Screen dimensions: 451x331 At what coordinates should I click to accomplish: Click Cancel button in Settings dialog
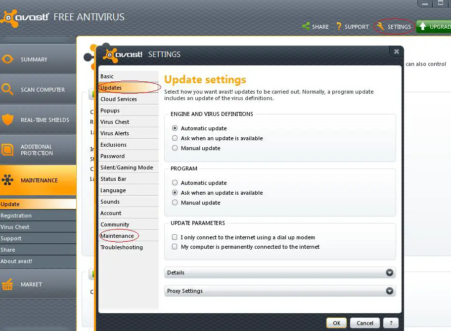pyautogui.click(x=365, y=323)
